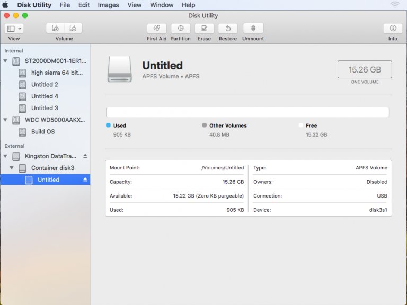
Task: Open the Help menu
Action: [x=188, y=5]
